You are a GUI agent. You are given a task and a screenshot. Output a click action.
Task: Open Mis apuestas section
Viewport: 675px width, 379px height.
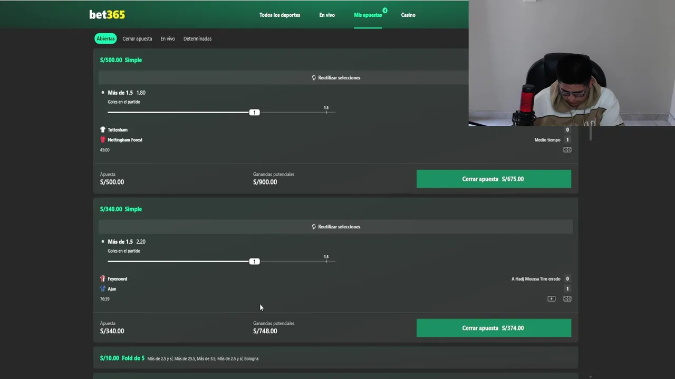[x=368, y=15]
